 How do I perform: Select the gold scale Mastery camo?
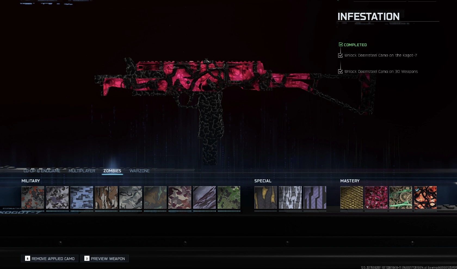[351, 197]
